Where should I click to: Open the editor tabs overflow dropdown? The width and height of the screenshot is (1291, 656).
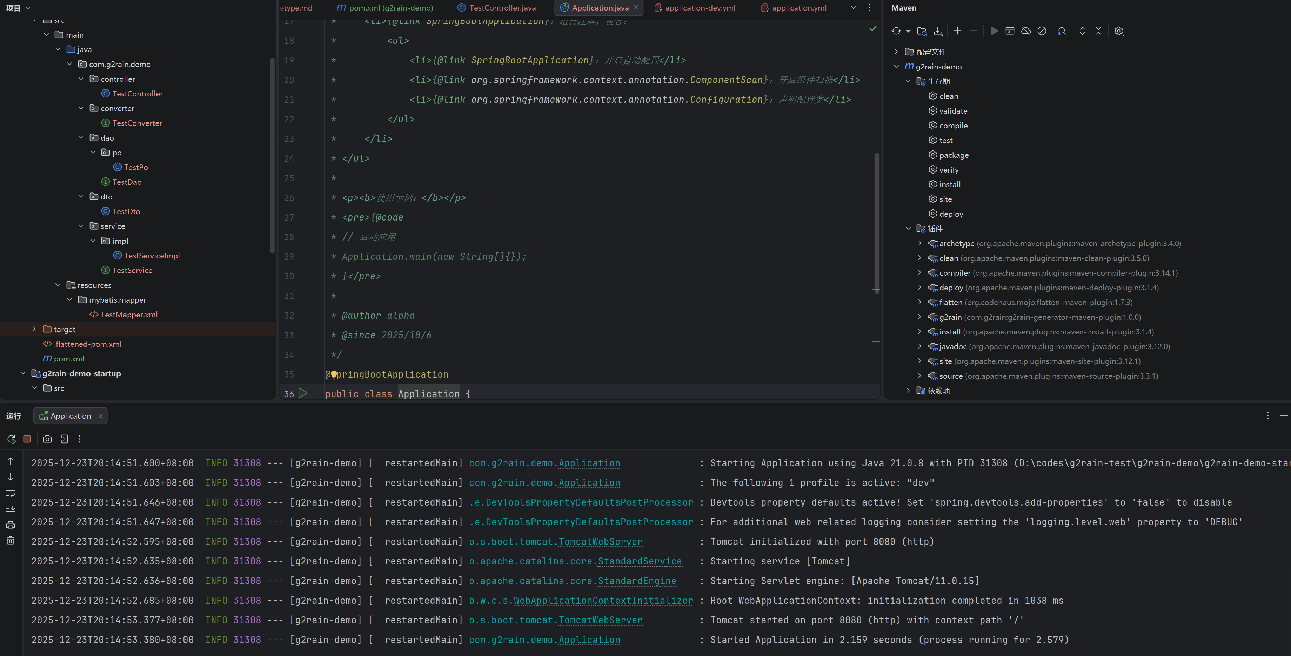[854, 7]
